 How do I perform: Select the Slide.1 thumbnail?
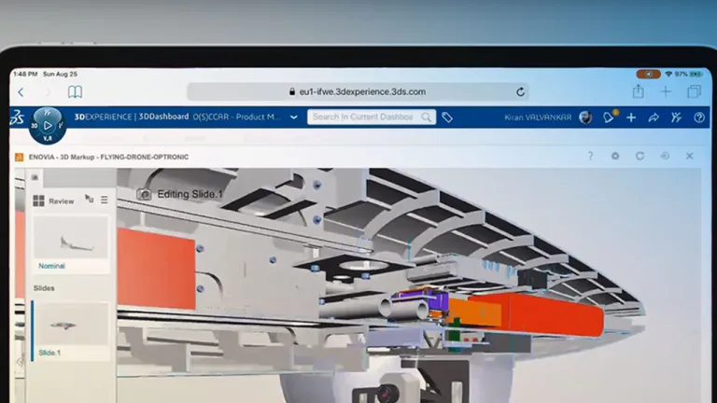[x=71, y=324]
